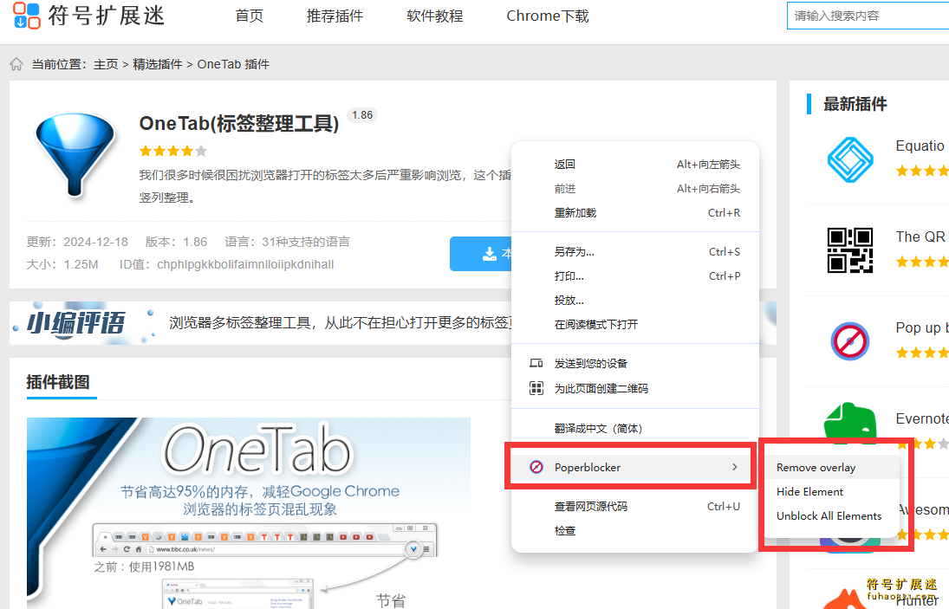Select Remove overlay from submenu

pyautogui.click(x=816, y=467)
